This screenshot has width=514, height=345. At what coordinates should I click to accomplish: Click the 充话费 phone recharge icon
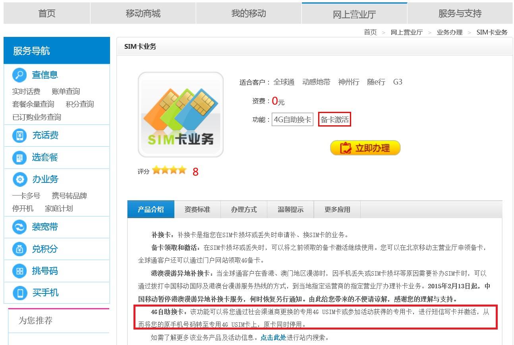point(19,136)
